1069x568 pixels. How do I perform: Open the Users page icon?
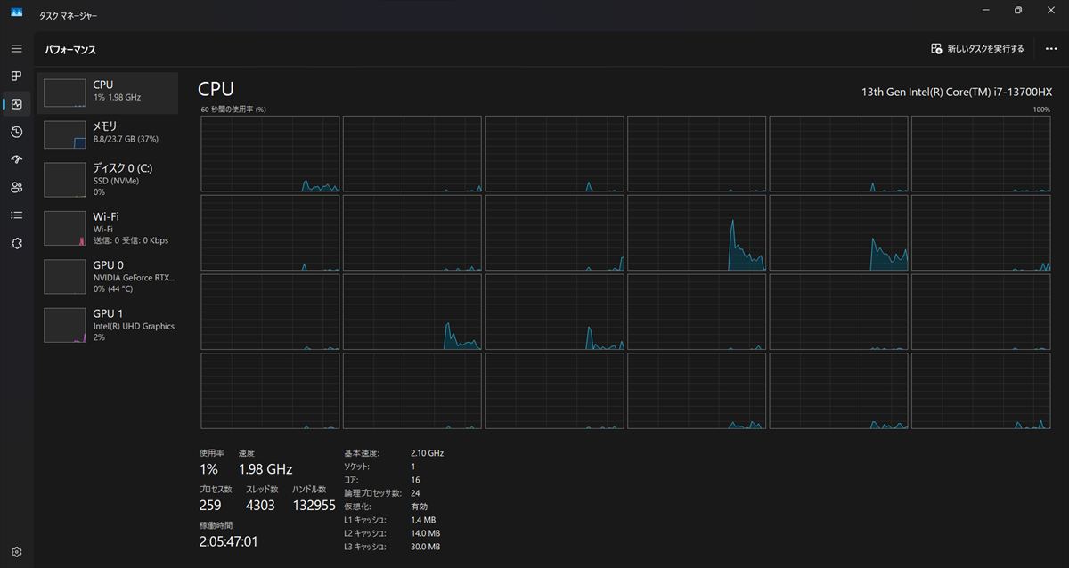[16, 187]
